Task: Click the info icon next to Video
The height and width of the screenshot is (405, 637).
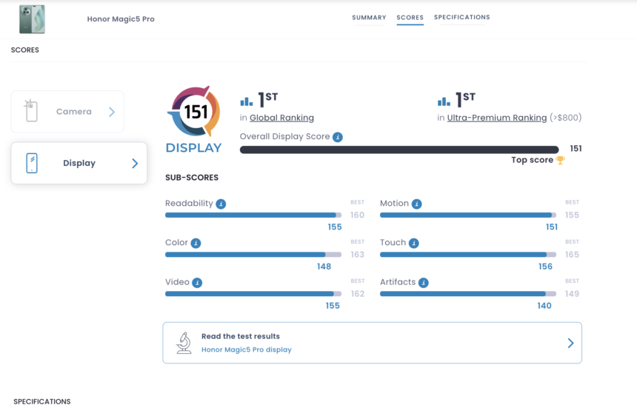Action: (x=197, y=283)
